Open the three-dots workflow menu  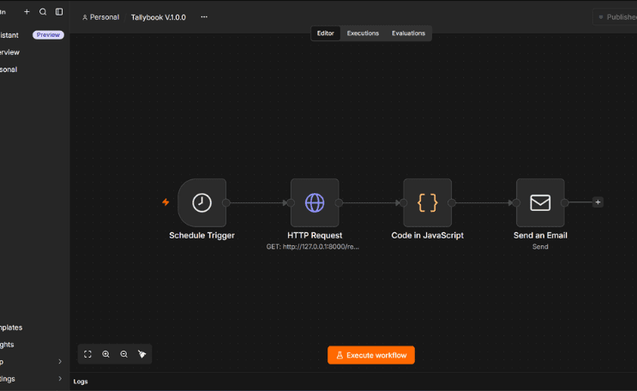(204, 17)
